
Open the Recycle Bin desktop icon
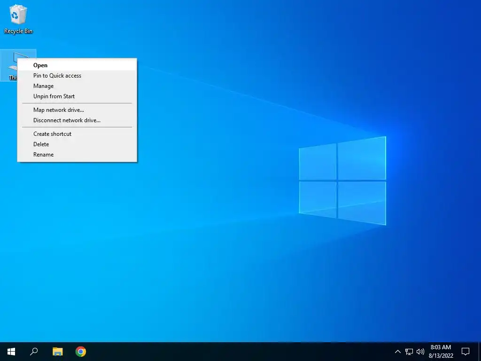18,19
